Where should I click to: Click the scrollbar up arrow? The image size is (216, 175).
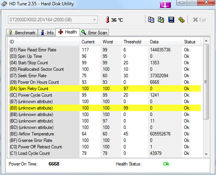pyautogui.click(x=206, y=41)
